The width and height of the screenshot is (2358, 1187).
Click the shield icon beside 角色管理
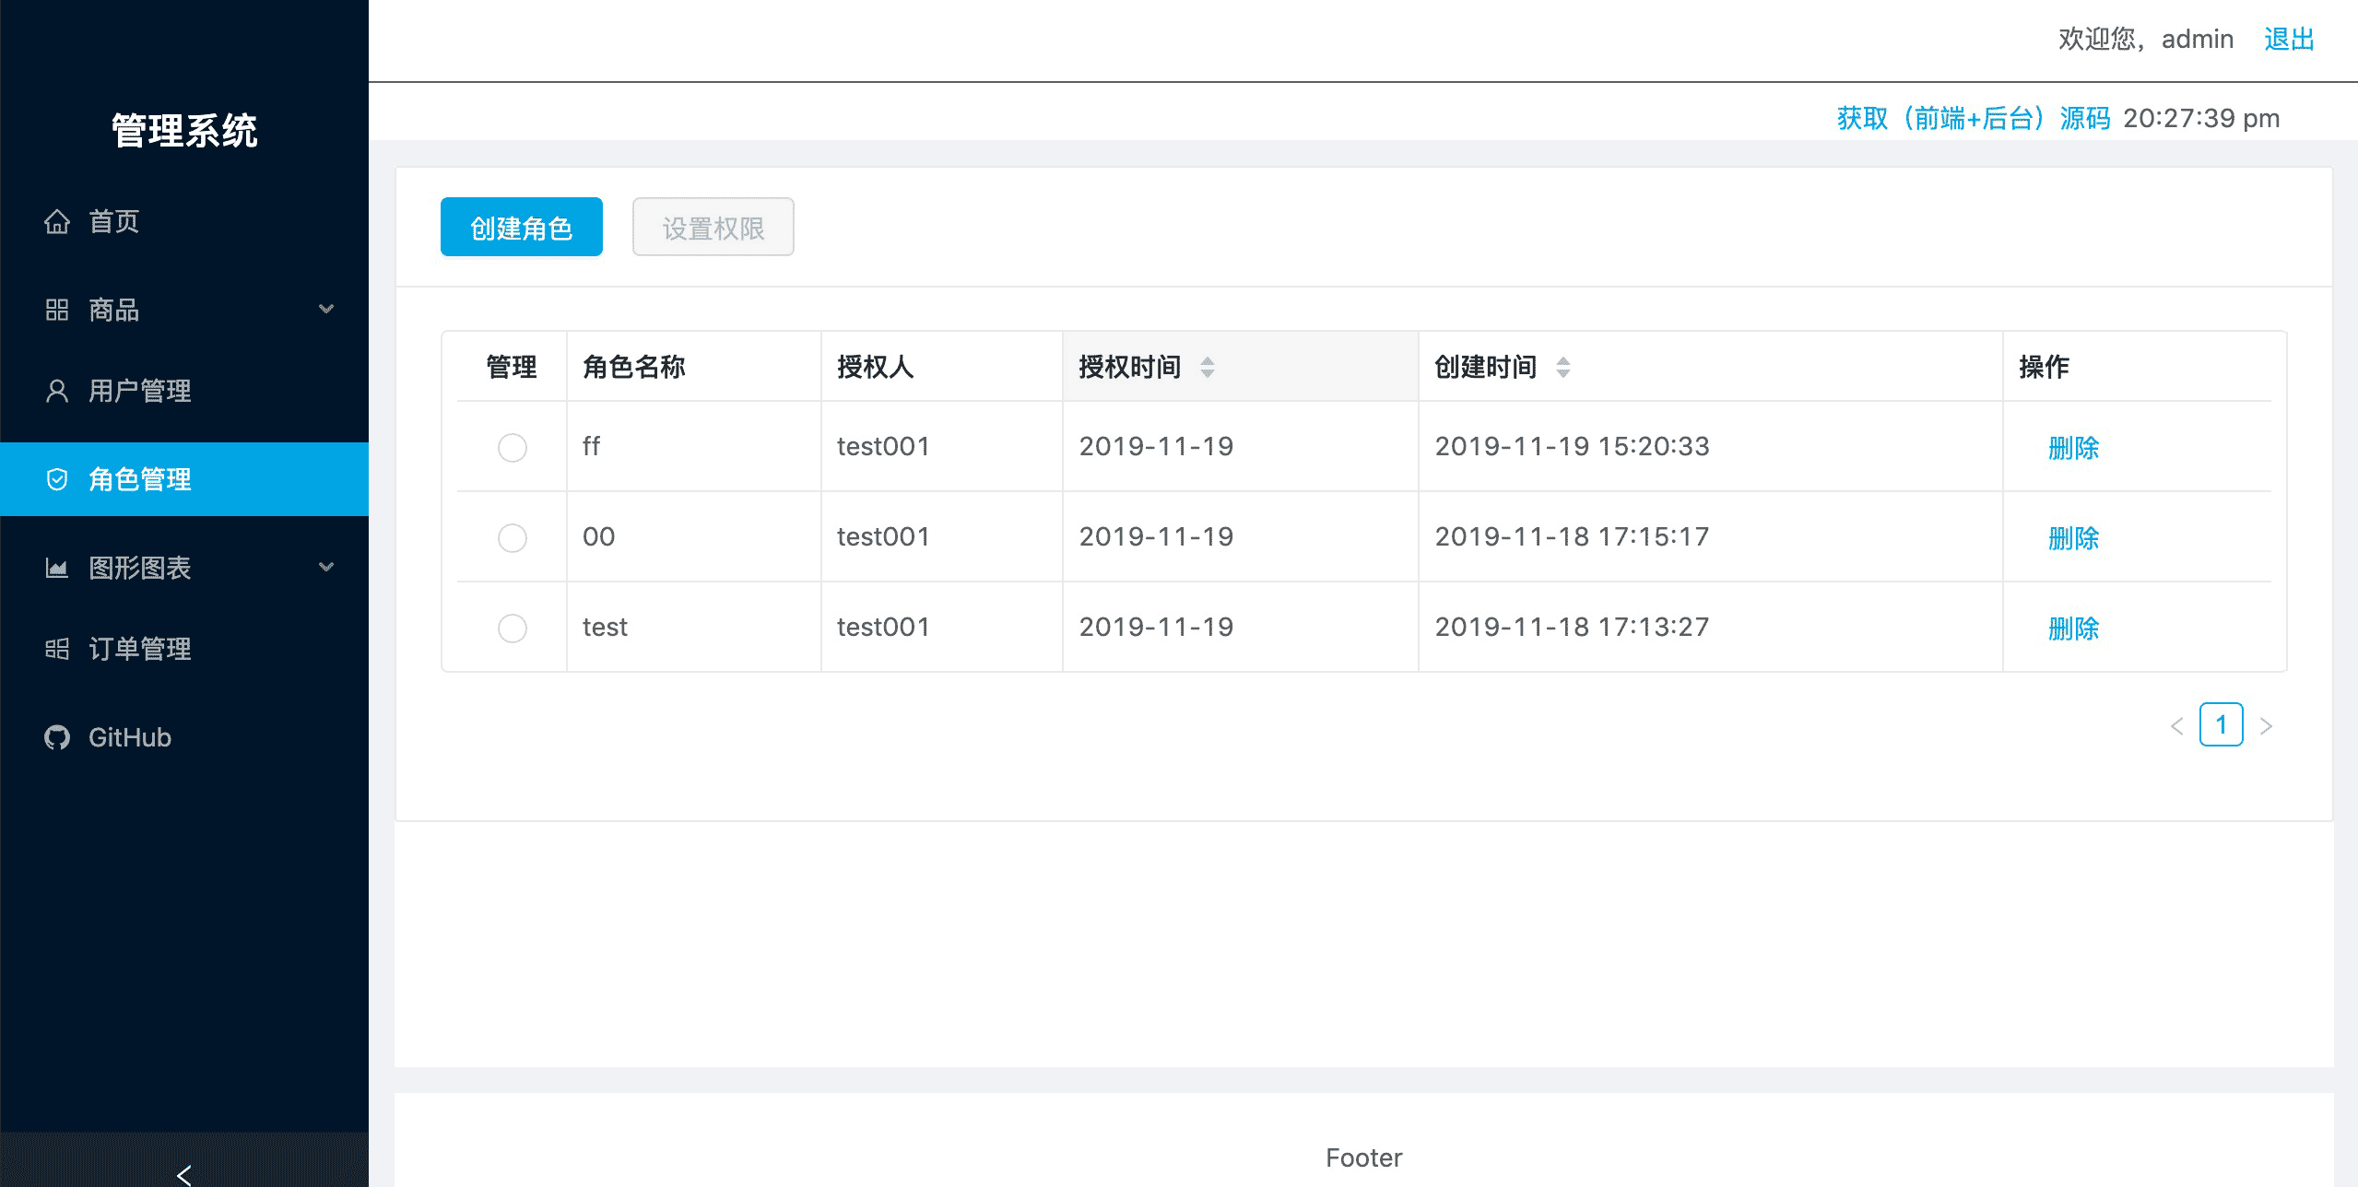tap(57, 479)
